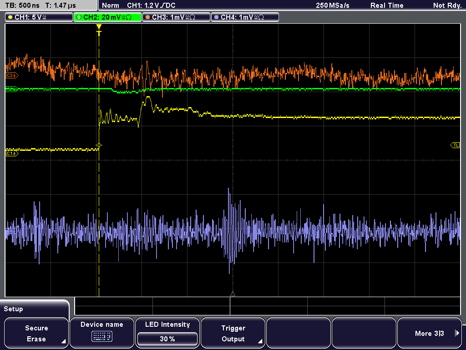Click the Setup menu title

click(13, 309)
